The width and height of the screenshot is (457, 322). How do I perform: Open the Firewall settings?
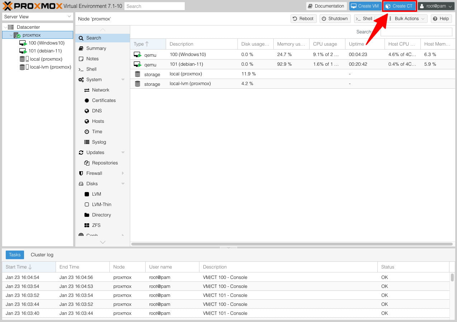click(x=94, y=173)
